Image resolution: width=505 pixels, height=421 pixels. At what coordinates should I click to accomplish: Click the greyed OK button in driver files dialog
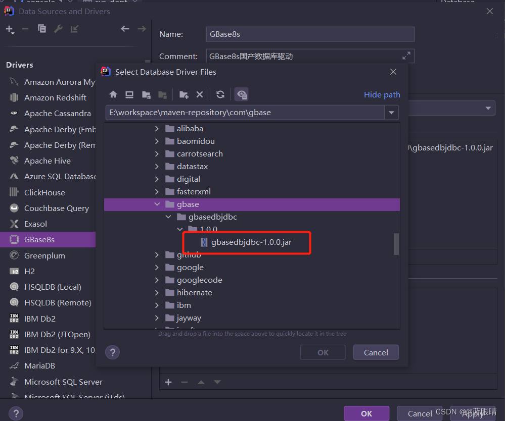(323, 352)
